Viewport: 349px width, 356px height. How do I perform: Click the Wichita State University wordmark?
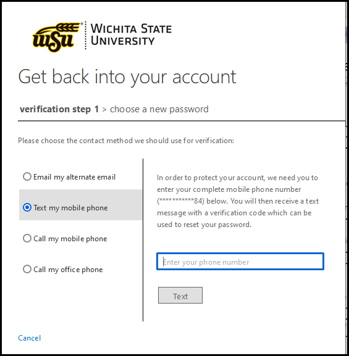click(131, 35)
